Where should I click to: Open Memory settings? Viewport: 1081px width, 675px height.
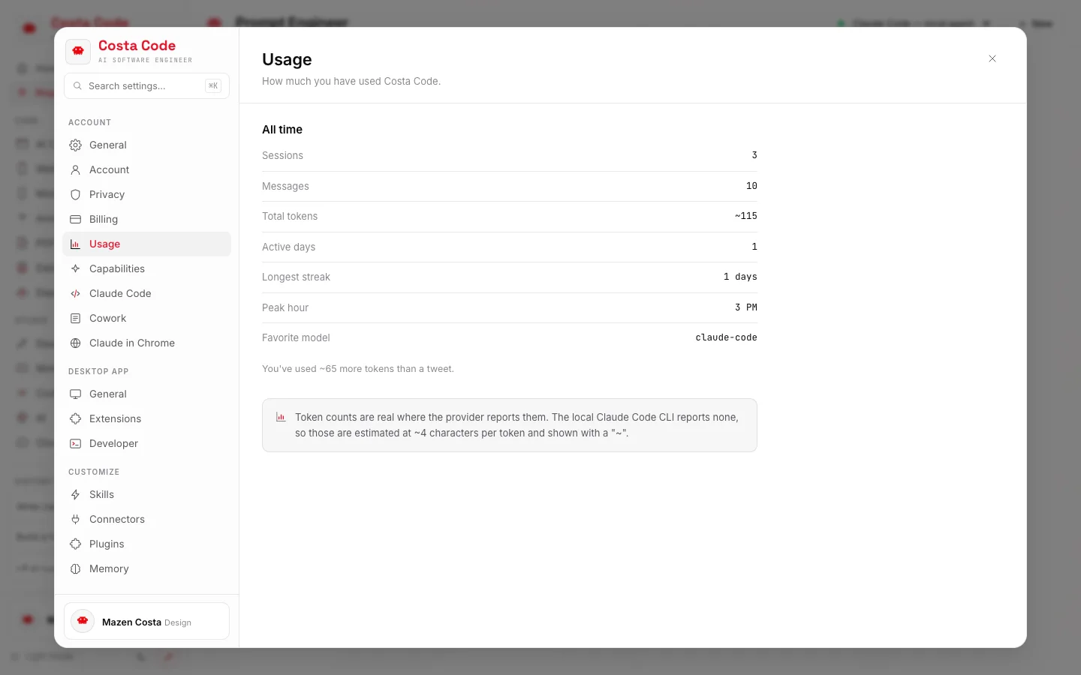tap(146, 568)
